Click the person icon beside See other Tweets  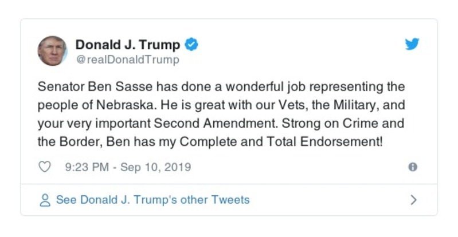(45, 200)
